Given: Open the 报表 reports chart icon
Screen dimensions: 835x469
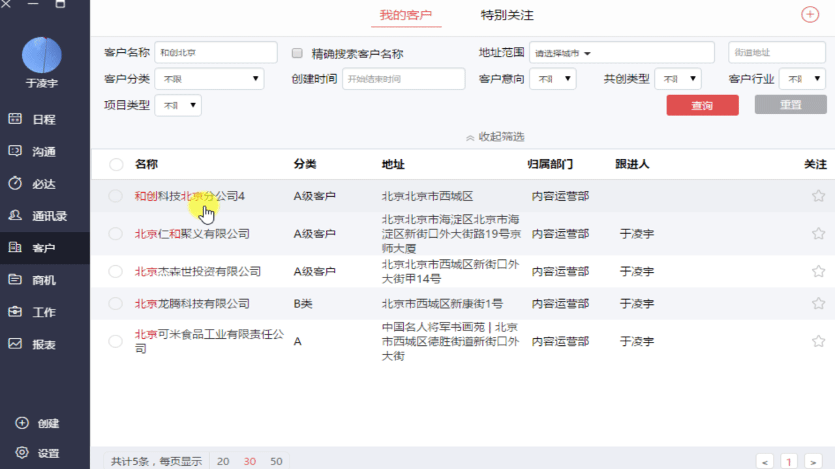Looking at the screenshot, I should tap(15, 344).
